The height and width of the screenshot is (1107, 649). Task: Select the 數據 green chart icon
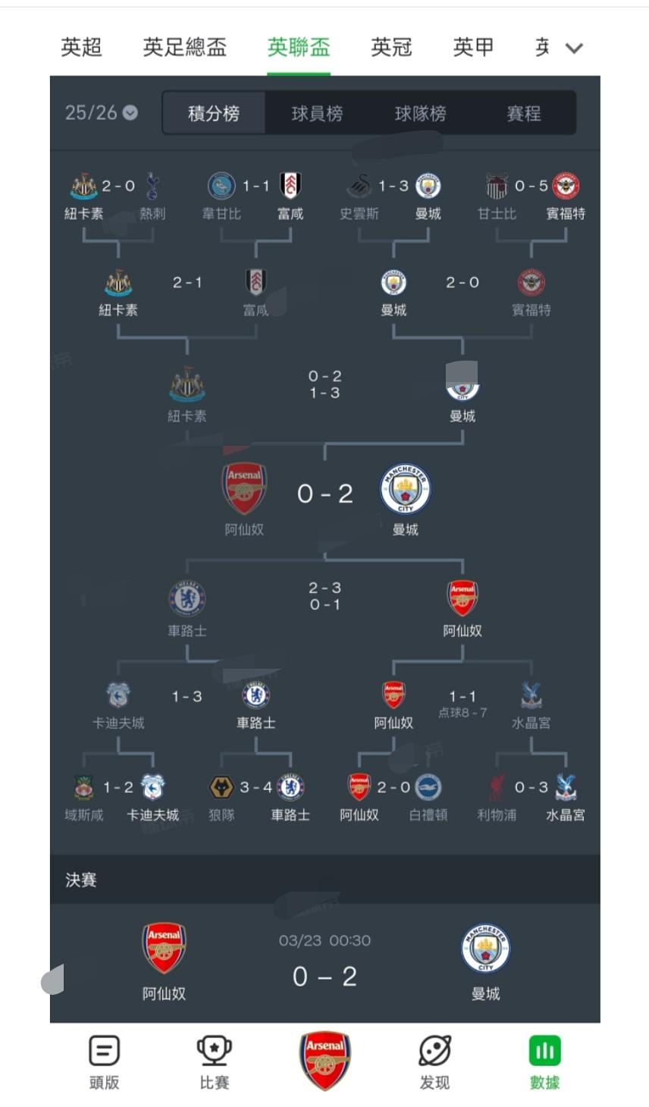pyautogui.click(x=544, y=1052)
